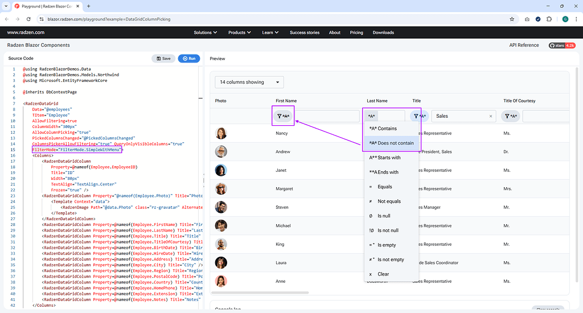Run the source code
Image resolution: width=583 pixels, height=313 pixels.
click(189, 59)
